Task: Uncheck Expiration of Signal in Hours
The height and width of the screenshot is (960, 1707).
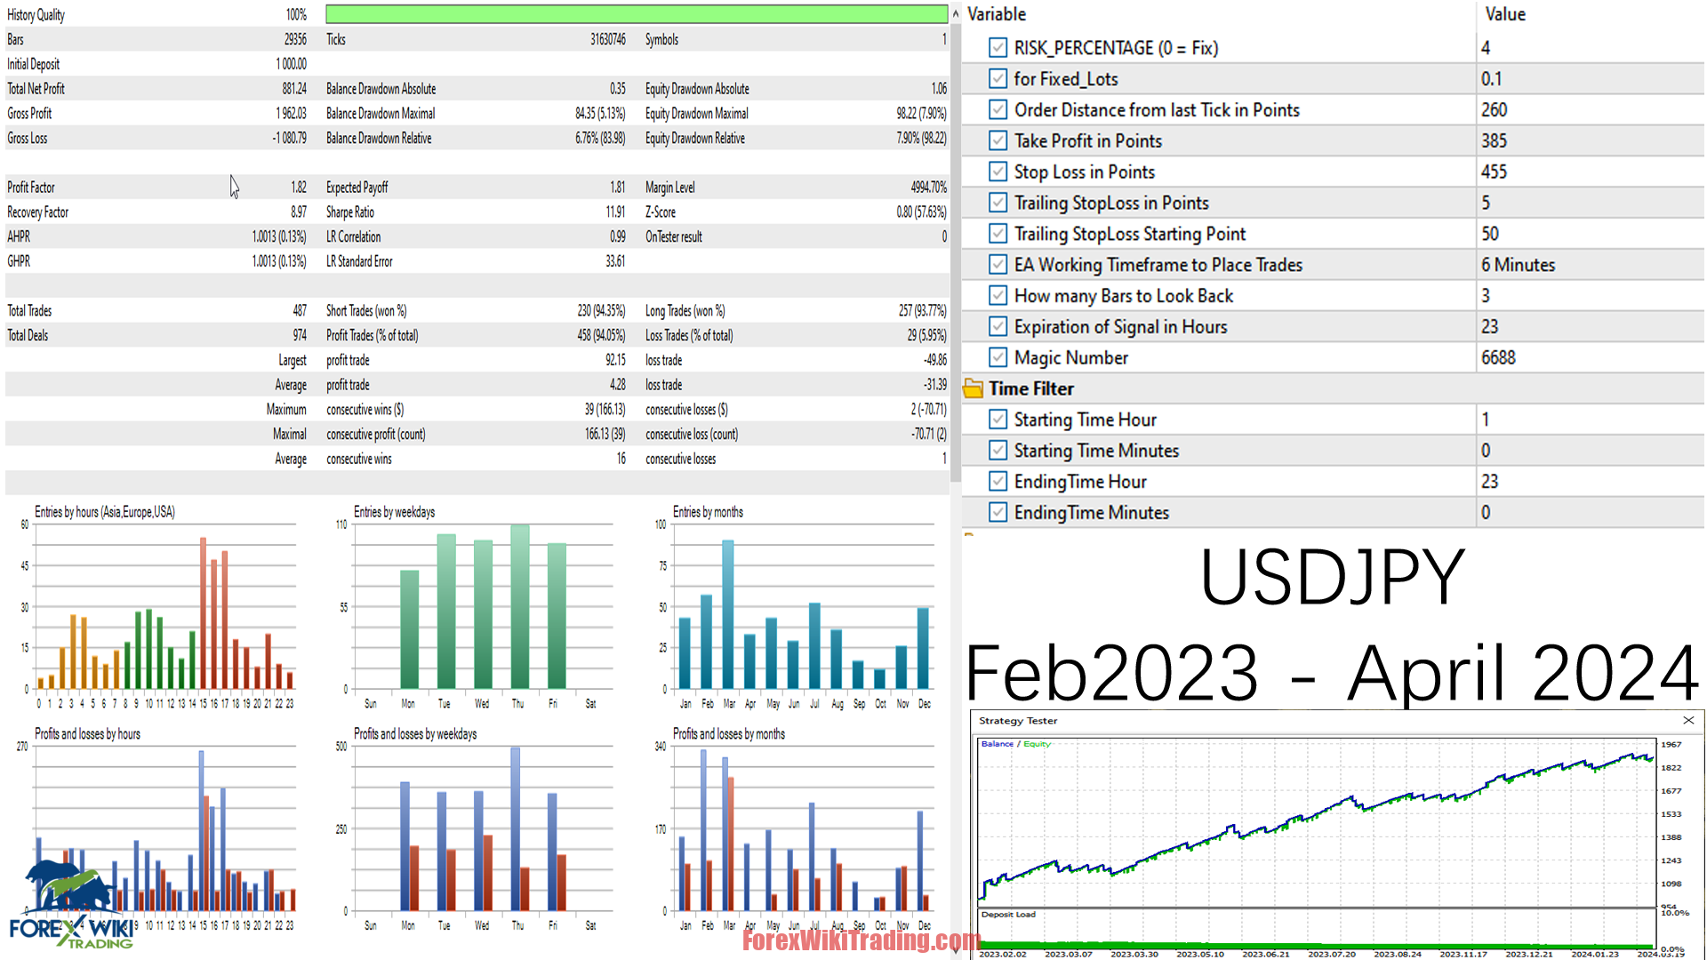Action: coord(998,326)
